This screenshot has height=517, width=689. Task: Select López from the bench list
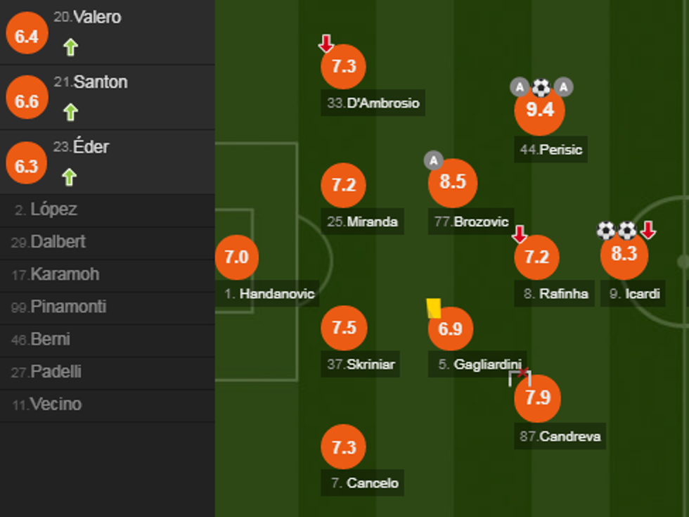53,210
